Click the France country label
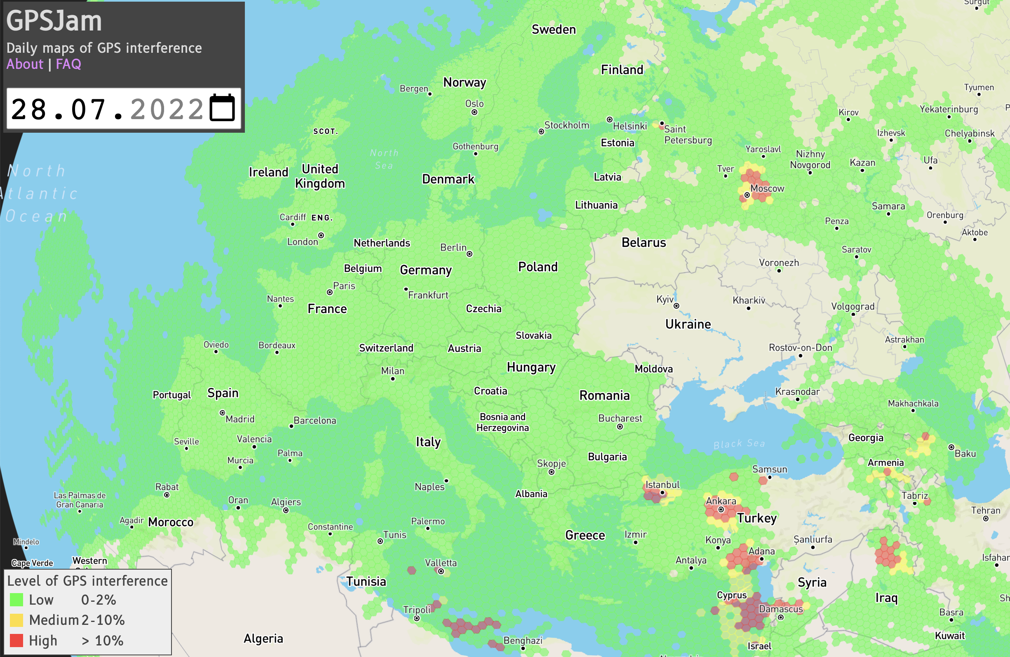Image resolution: width=1010 pixels, height=657 pixels. [327, 309]
